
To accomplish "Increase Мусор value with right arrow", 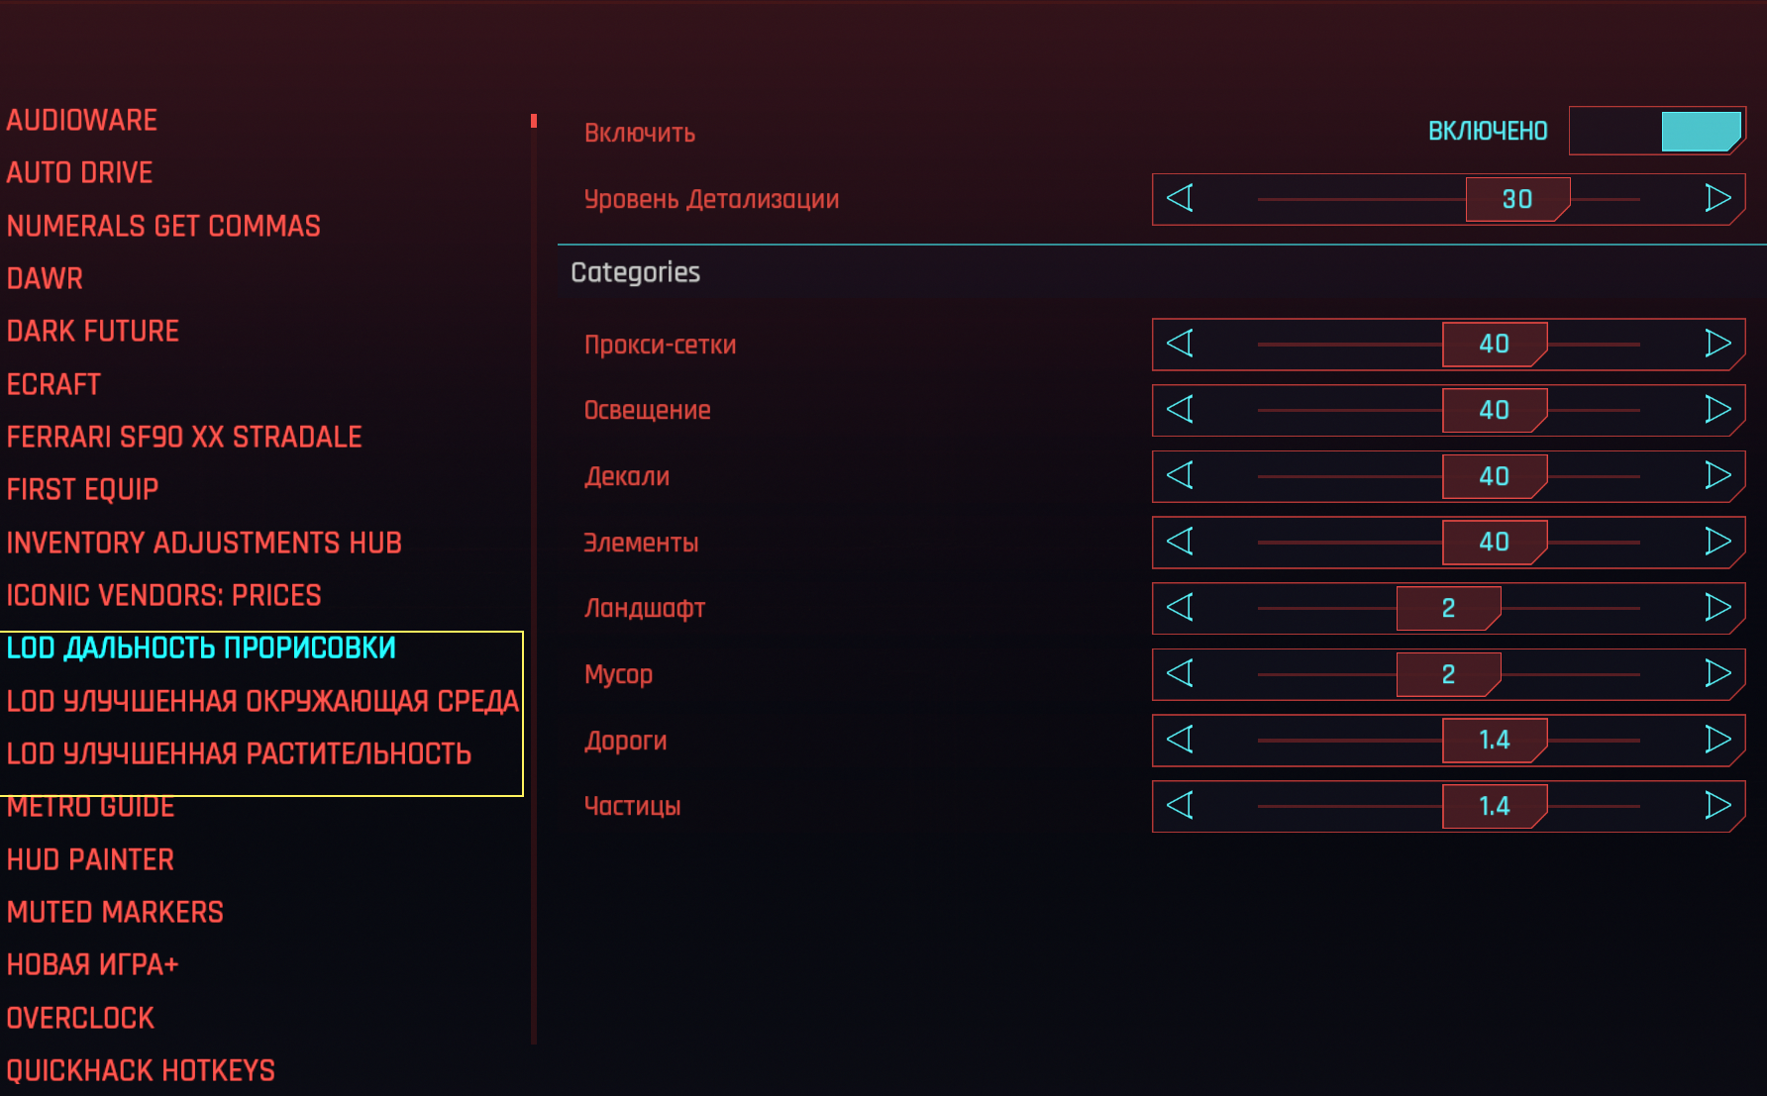I will coord(1717,673).
